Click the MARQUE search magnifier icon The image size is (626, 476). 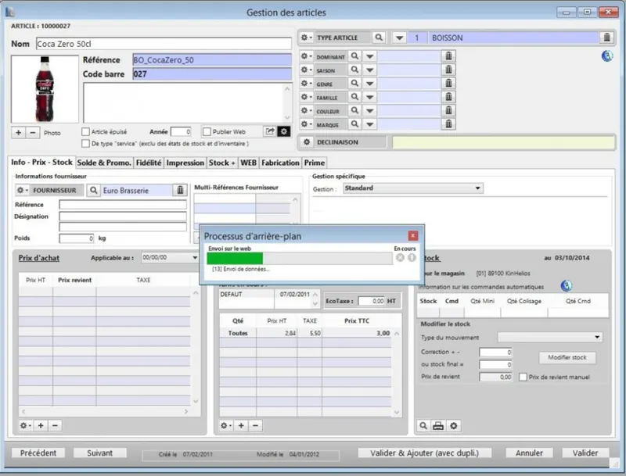[354, 124]
